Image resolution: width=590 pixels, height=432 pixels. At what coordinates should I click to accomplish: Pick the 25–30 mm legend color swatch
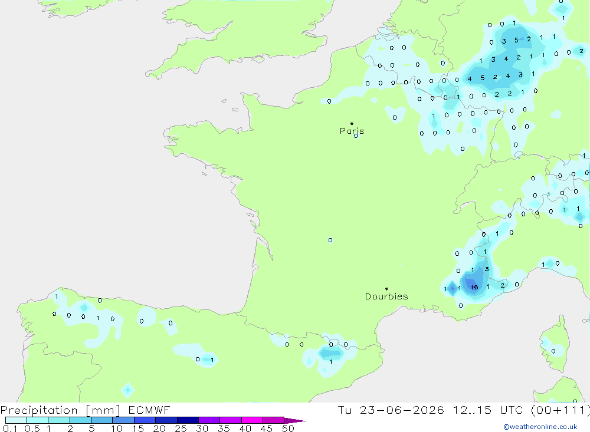click(188, 420)
